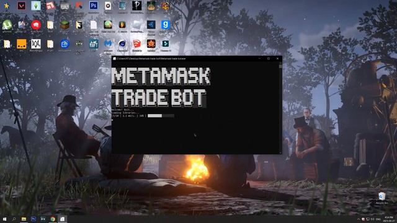Launch Visual Studio Code from the desktop
This screenshot has width=397, height=223.
click(151, 25)
